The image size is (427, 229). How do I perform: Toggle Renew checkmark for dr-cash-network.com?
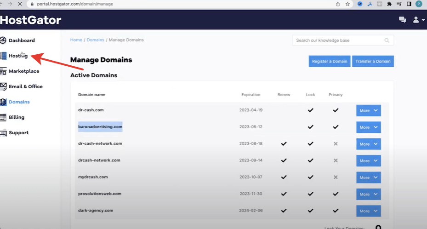coord(284,143)
